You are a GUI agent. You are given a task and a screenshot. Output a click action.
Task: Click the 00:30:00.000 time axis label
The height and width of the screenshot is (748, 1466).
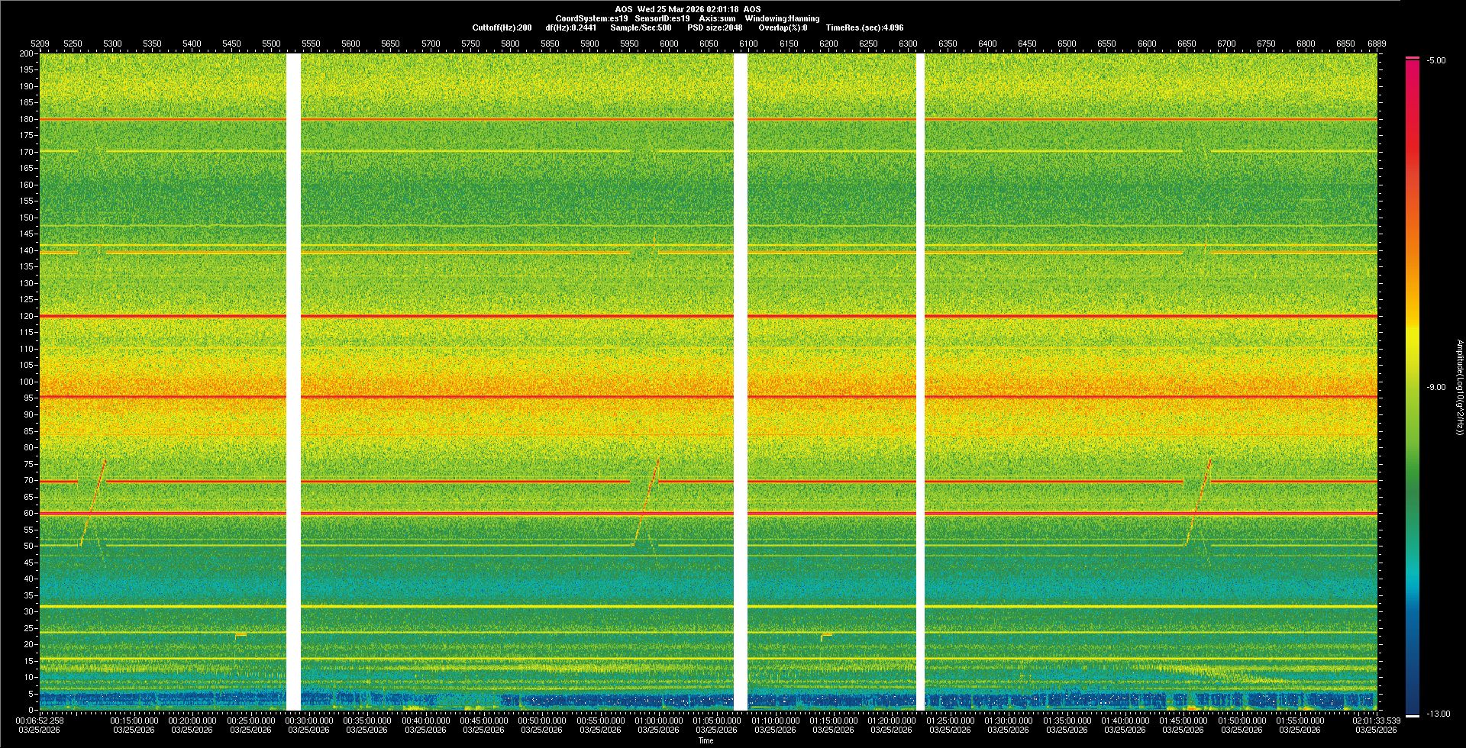click(x=309, y=720)
